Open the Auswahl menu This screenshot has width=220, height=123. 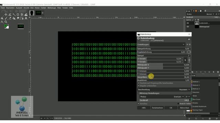tap(19, 8)
